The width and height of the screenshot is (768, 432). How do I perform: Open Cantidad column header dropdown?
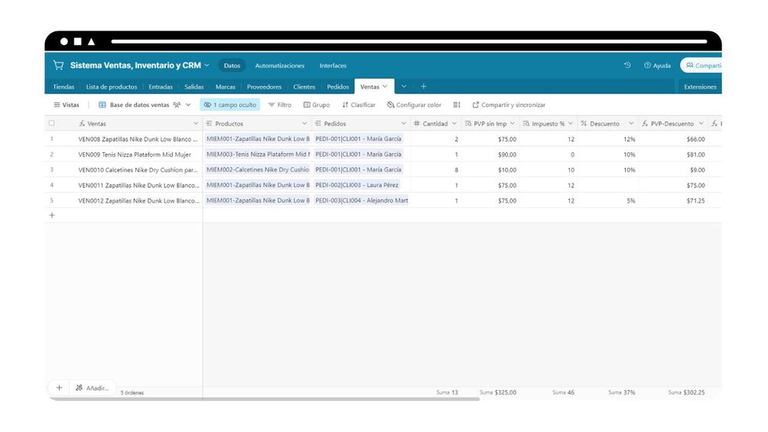click(455, 123)
